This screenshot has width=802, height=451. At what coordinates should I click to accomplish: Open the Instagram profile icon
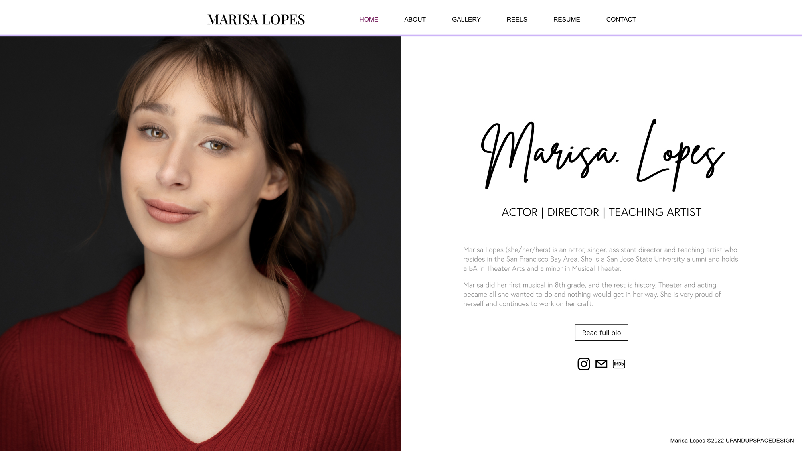pos(583,364)
